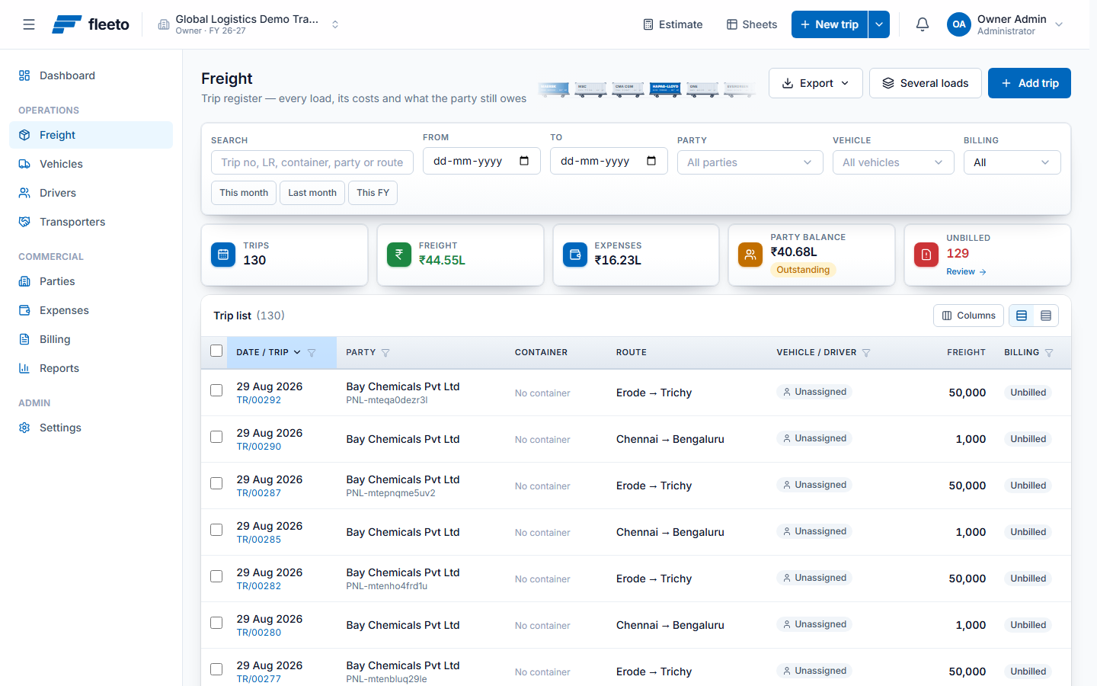Click the New trip button
The width and height of the screenshot is (1097, 686).
830,24
